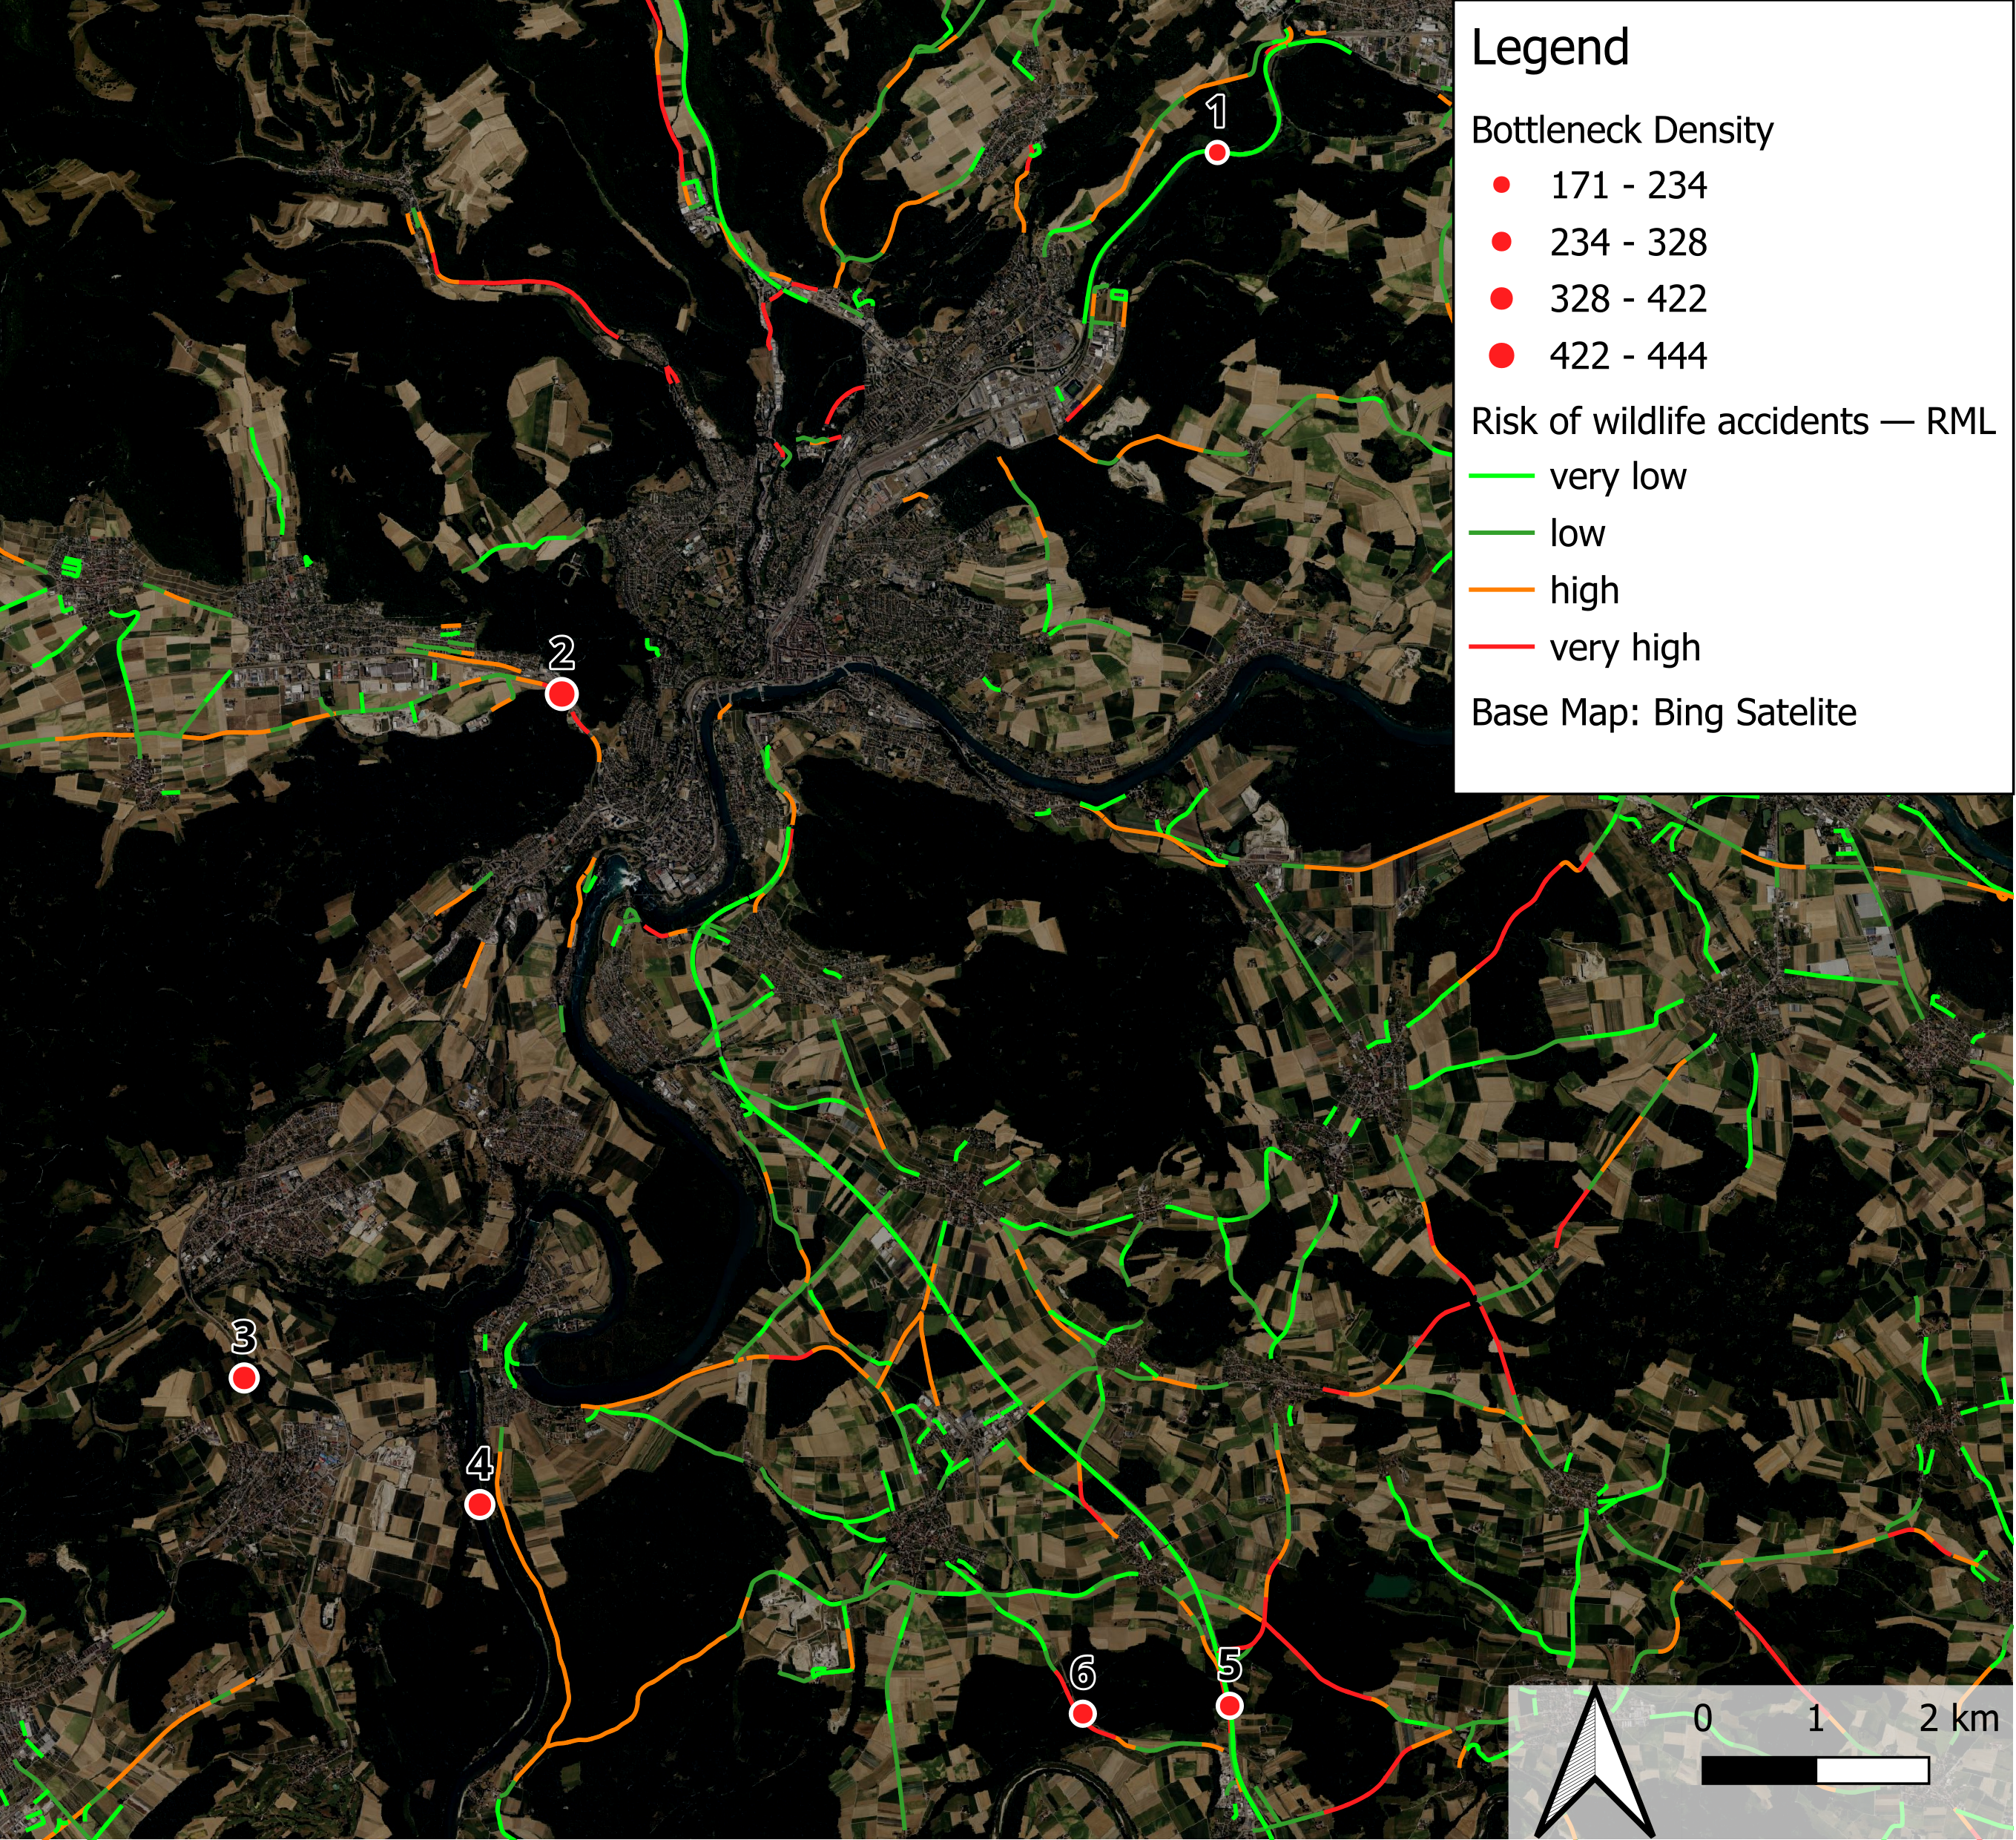Viewport: 2016px width, 1840px height.
Task: Click the 328 - 422 legend entry
Action: [x=1627, y=298]
